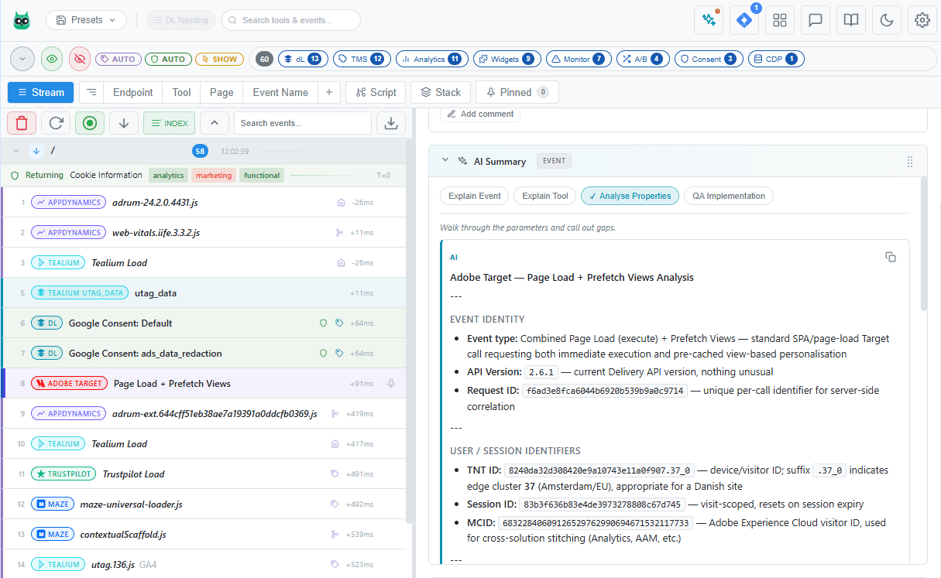The image size is (941, 578).
Task: Toggle the purple AUTO tag option
Action: coord(118,59)
